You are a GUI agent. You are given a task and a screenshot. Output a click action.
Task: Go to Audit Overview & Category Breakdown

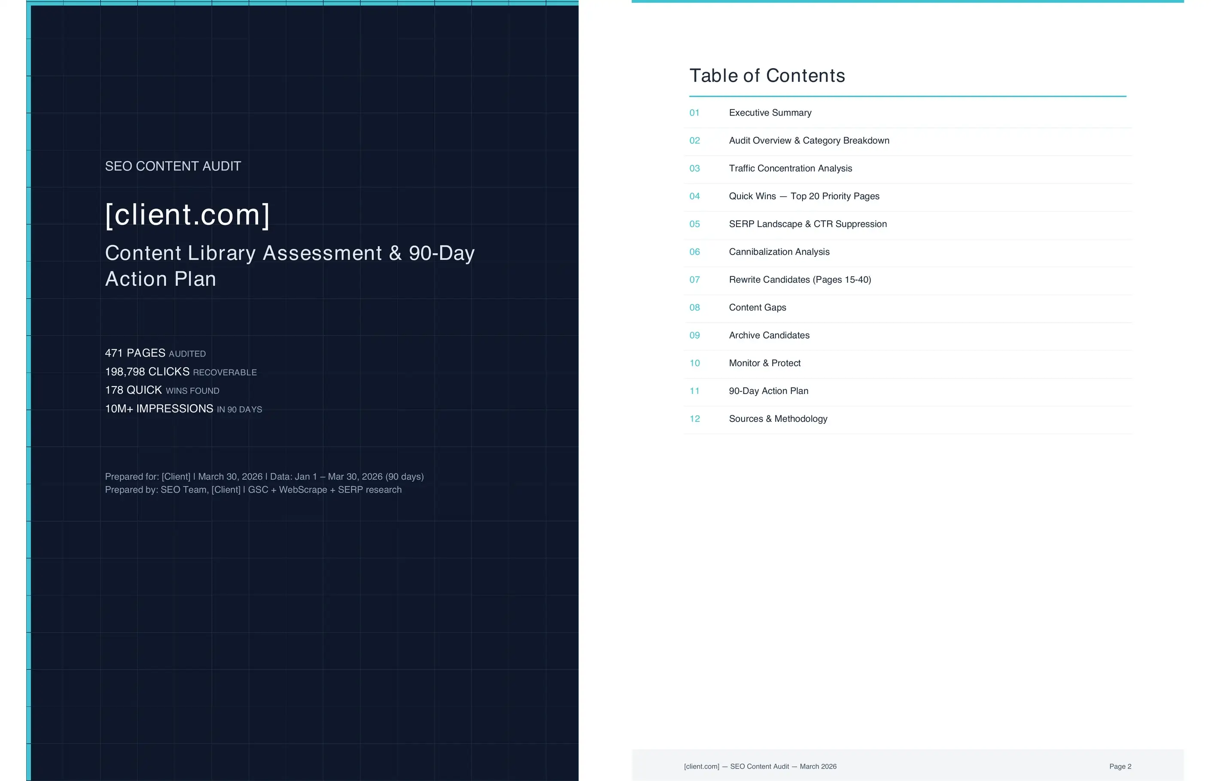[x=809, y=140]
